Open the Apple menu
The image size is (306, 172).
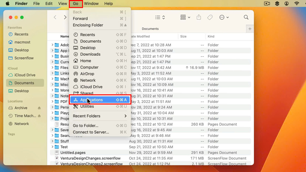[x=7, y=4]
